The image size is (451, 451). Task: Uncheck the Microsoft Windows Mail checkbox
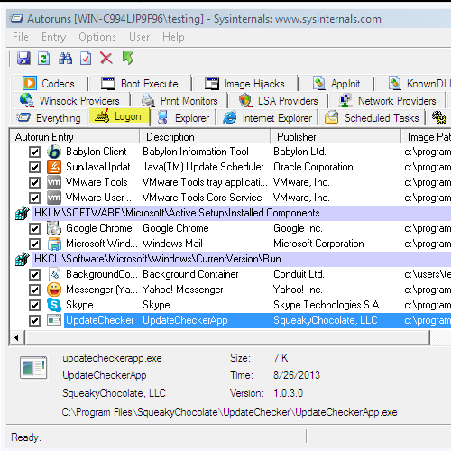[34, 244]
